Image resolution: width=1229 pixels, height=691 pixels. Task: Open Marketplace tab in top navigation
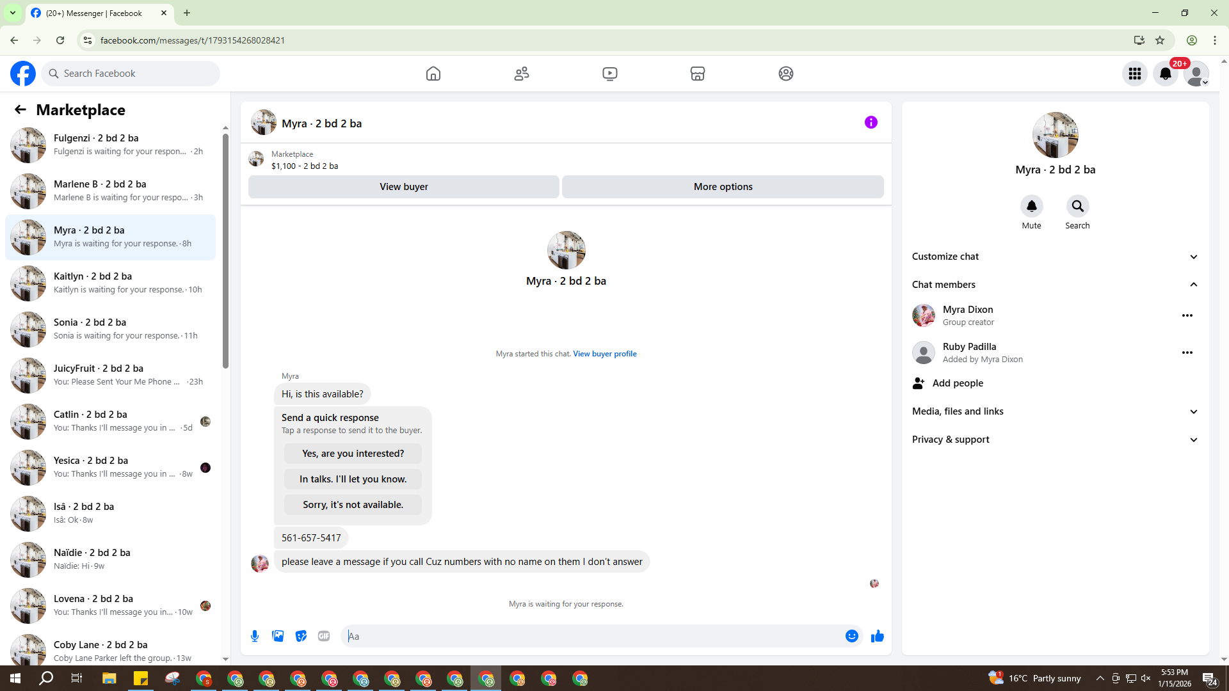click(697, 74)
